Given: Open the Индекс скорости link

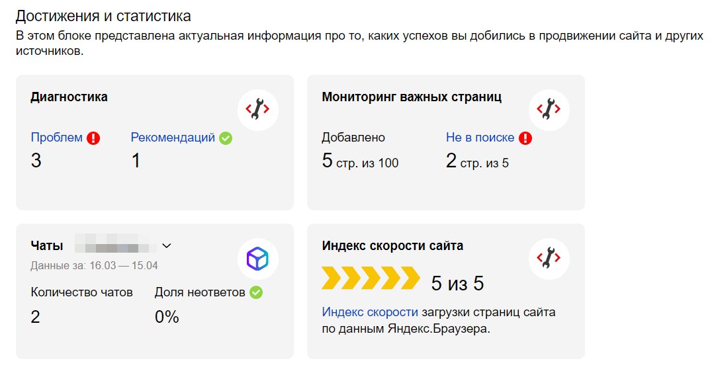Looking at the screenshot, I should (x=370, y=312).
